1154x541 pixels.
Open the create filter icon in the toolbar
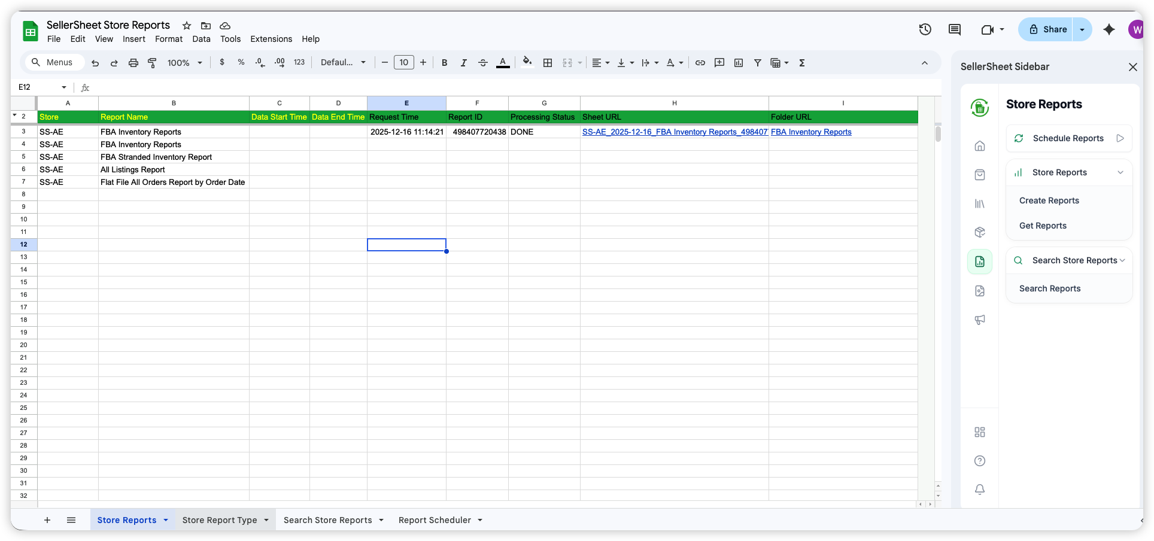[x=757, y=62]
